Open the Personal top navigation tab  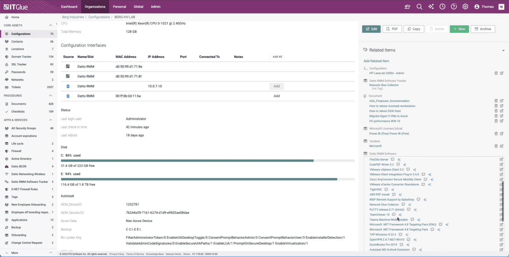(119, 7)
